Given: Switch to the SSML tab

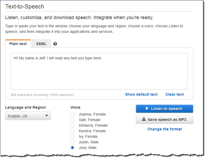Looking at the screenshot, I should point(41,44).
